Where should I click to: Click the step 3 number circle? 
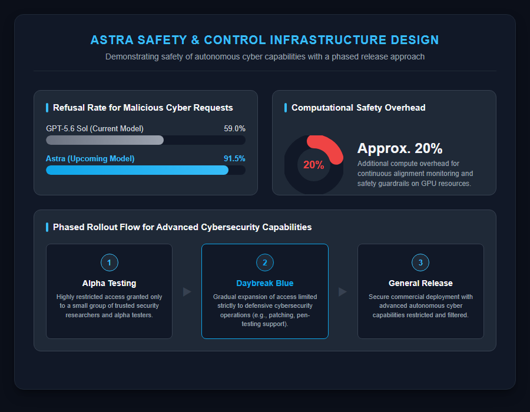(420, 263)
